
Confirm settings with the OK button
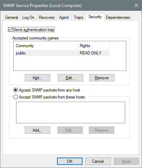coord(70,161)
